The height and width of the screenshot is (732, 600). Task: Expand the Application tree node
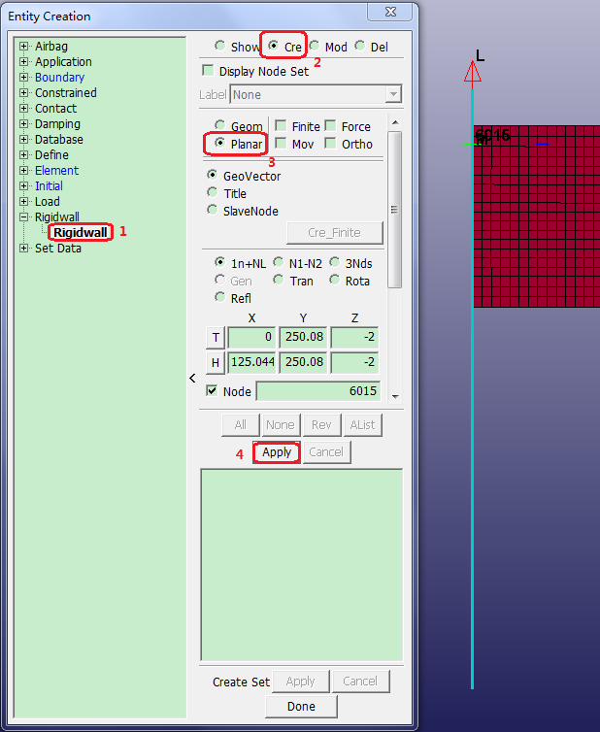23,61
